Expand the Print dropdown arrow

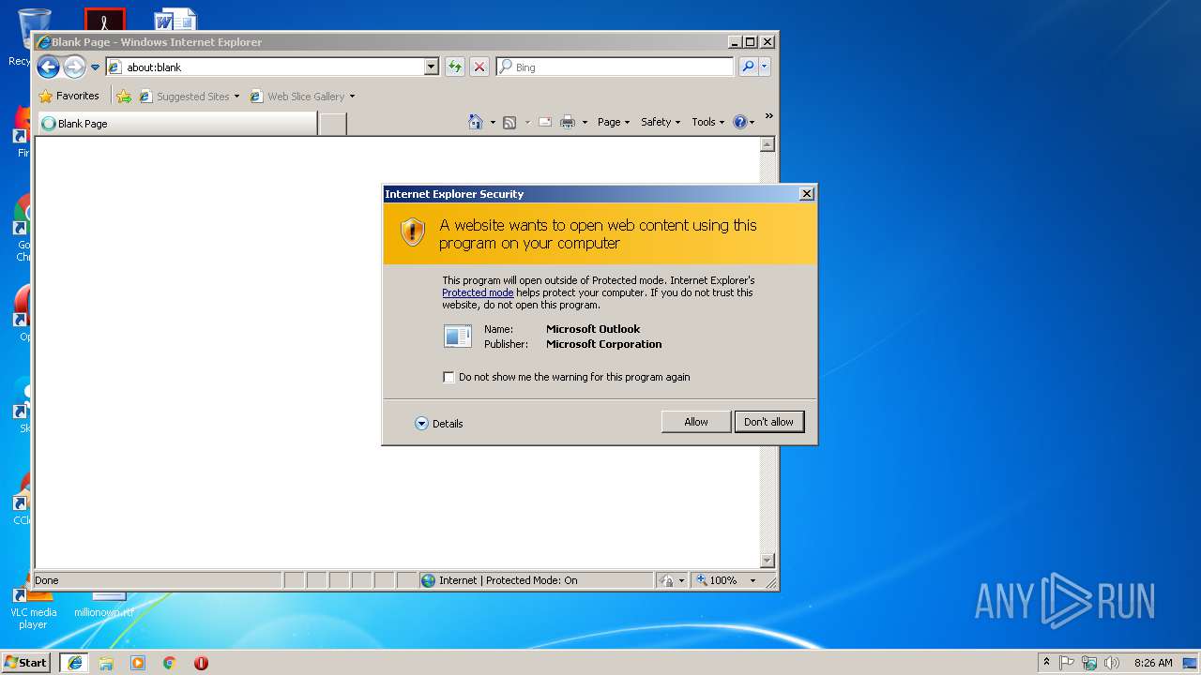[x=585, y=122]
